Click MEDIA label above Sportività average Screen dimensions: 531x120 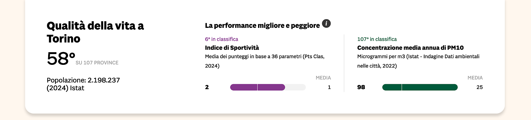pos(323,78)
